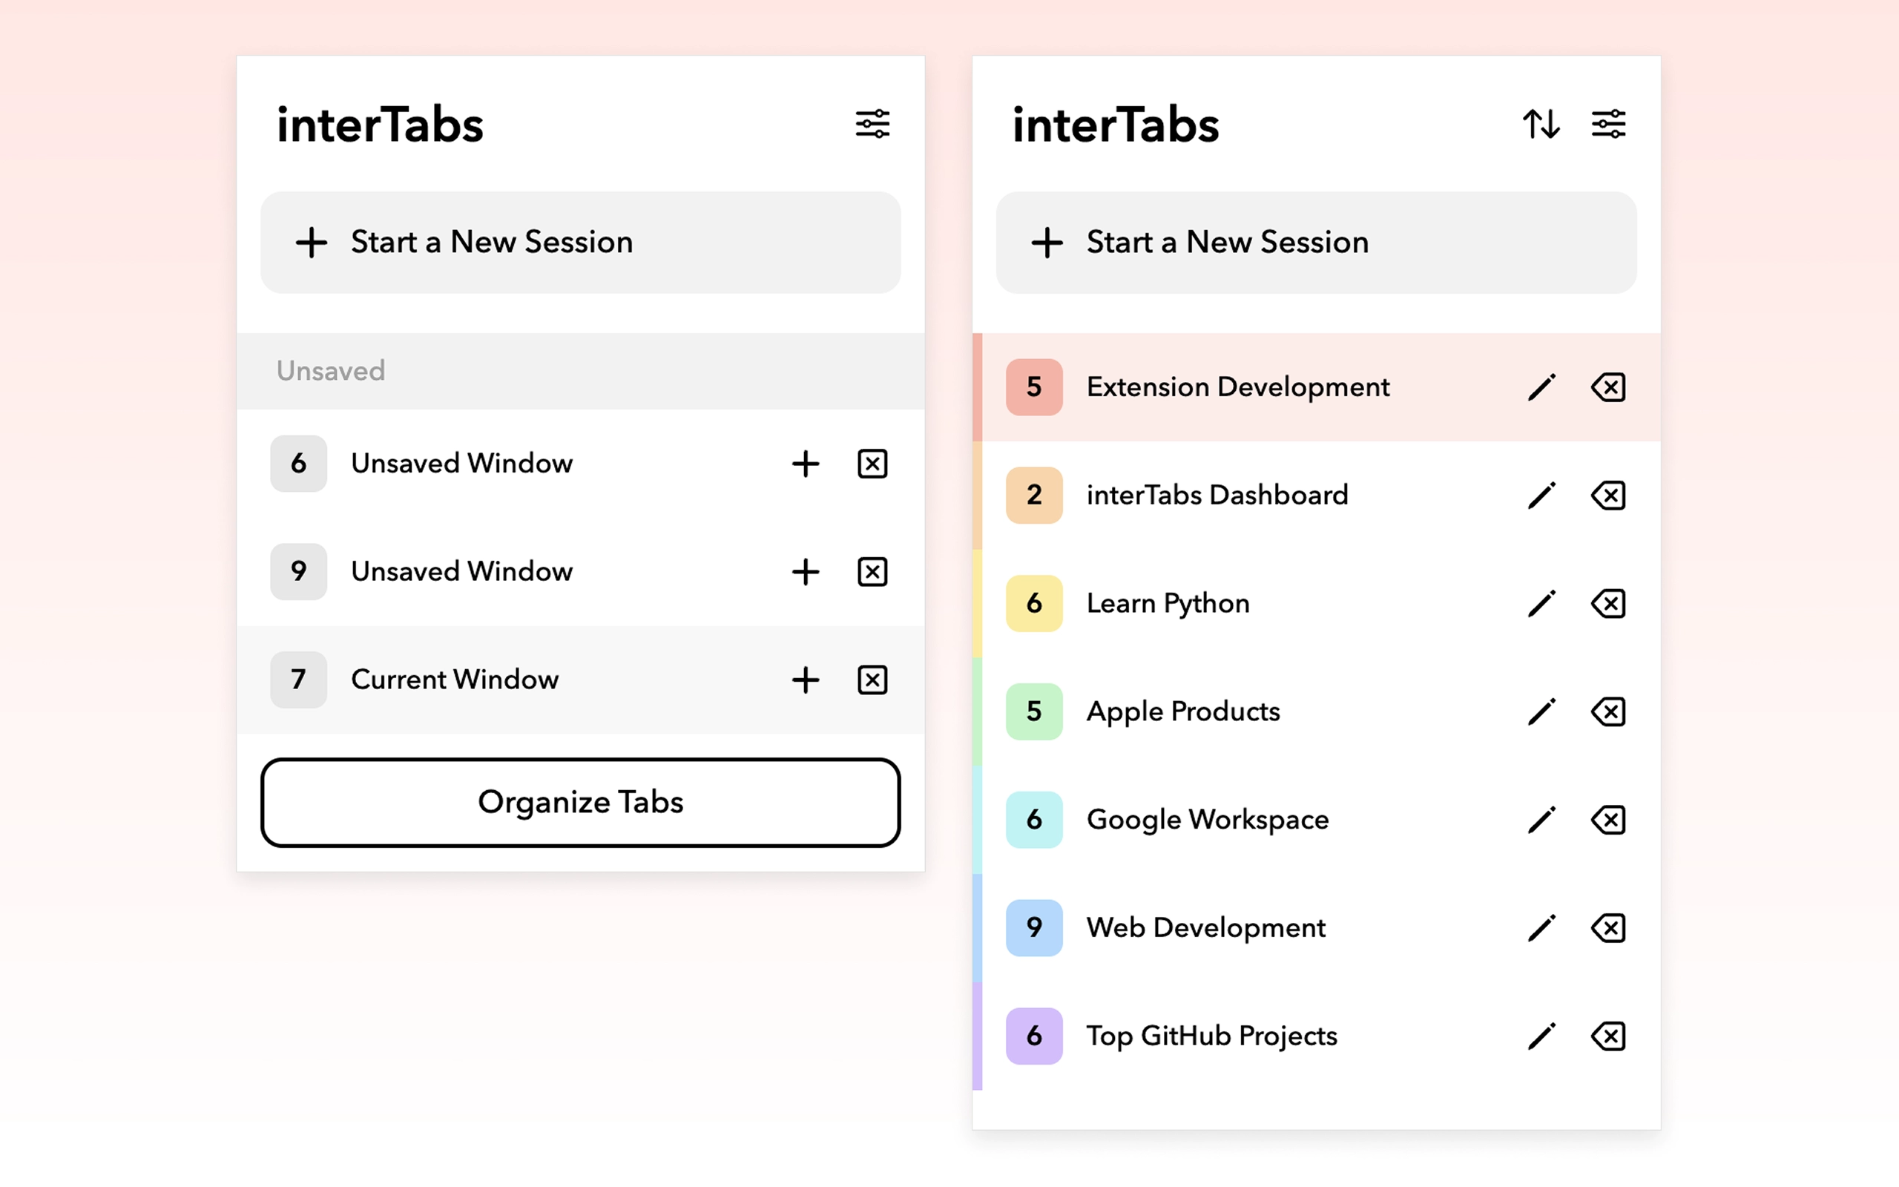Click the sort arrows icon
1899x1187 pixels.
1541,124
